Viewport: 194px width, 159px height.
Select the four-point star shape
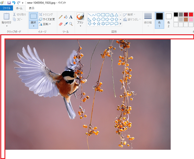(94, 24)
